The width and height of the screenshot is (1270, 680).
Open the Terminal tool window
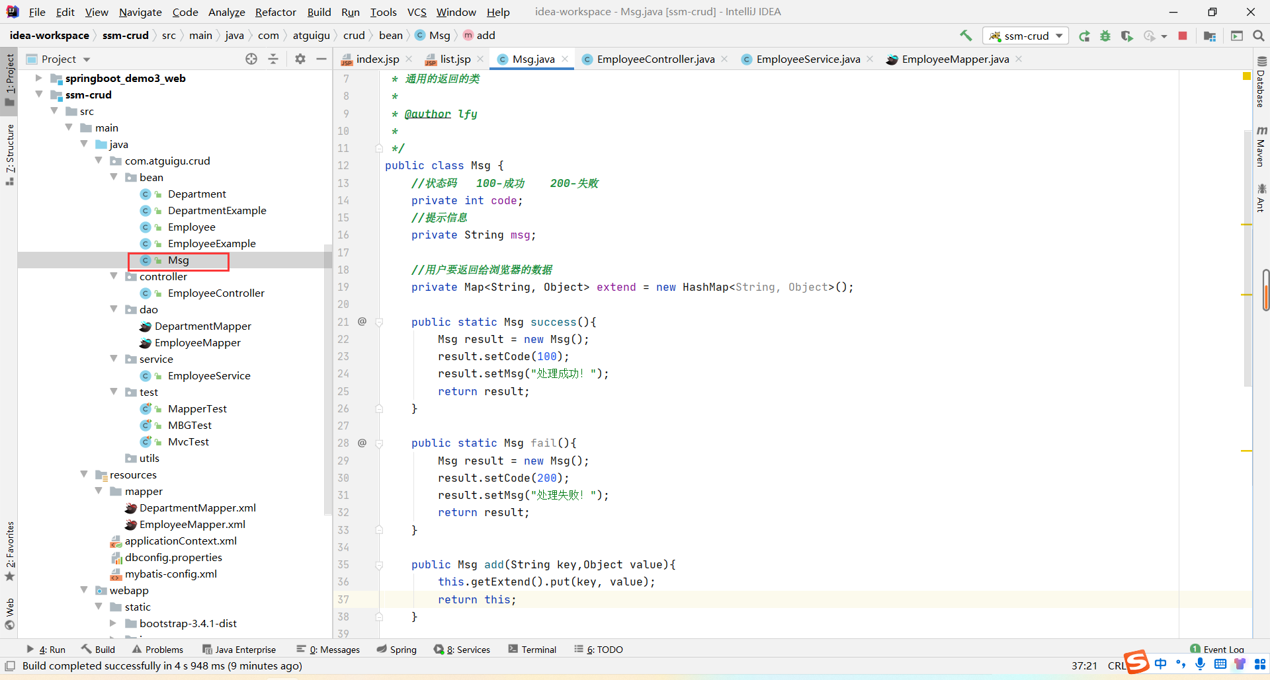[x=532, y=650]
